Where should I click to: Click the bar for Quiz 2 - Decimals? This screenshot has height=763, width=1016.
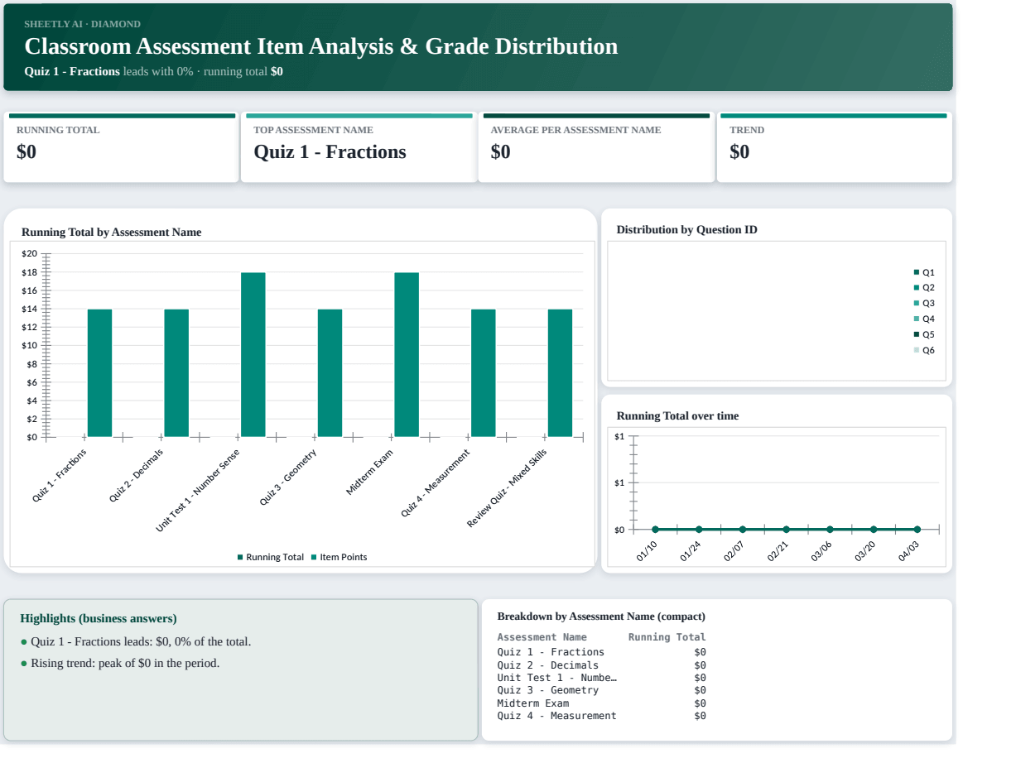[176, 372]
